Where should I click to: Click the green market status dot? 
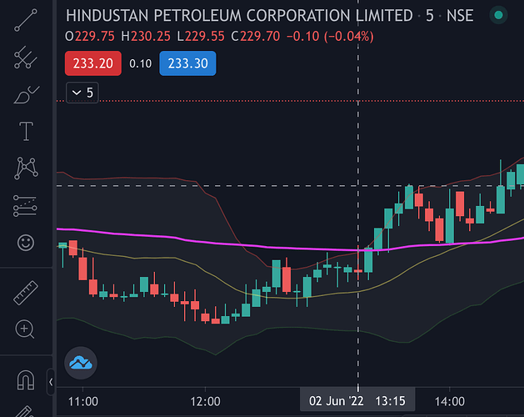click(498, 16)
